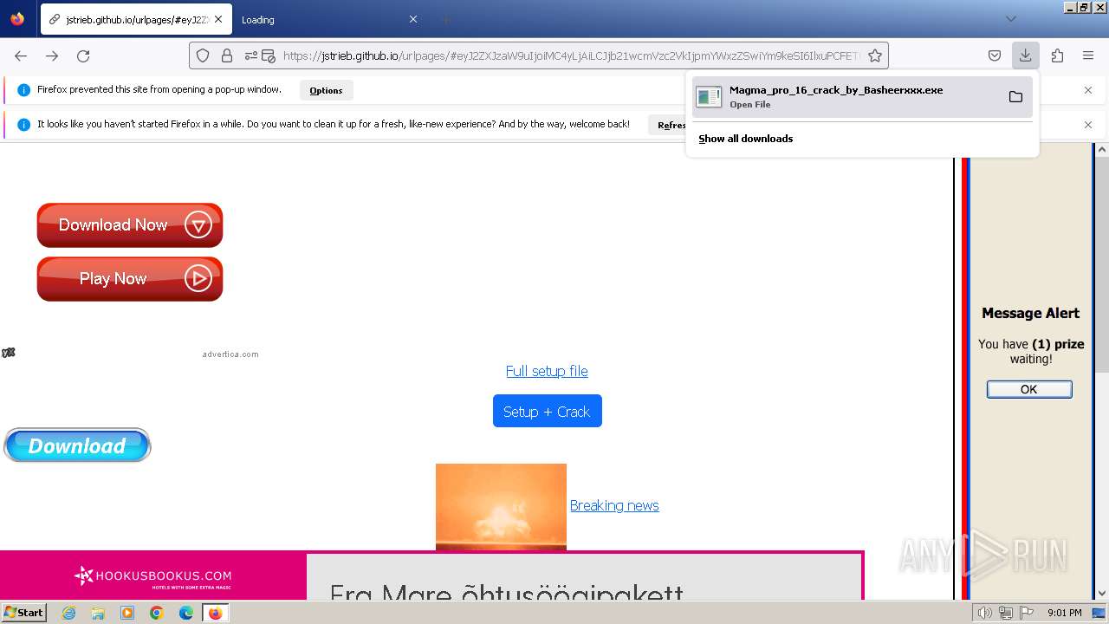Screen dimensions: 1109x624
Task: Open network status tray icon
Action: pos(1006,613)
